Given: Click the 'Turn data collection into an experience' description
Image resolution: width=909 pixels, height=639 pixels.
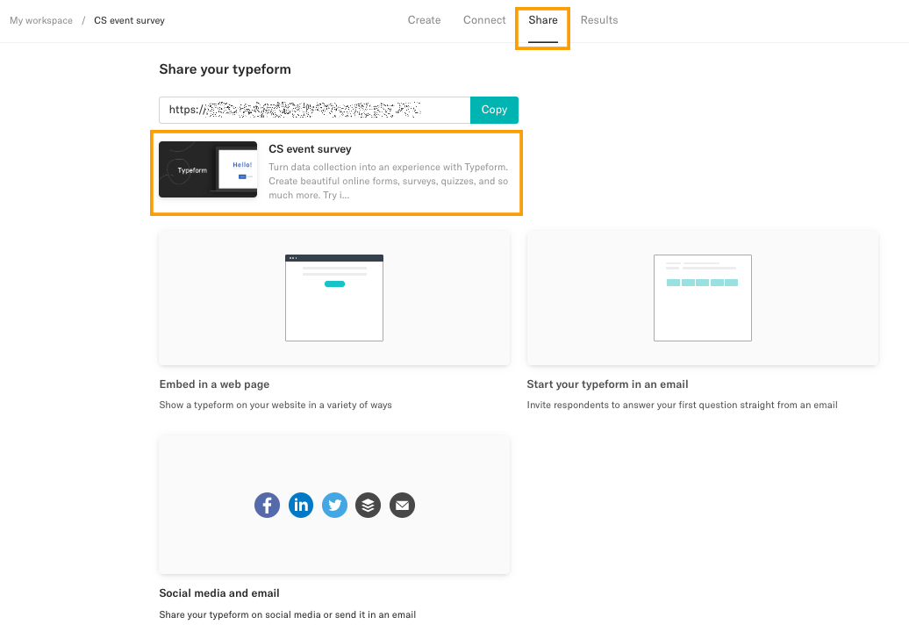Looking at the screenshot, I should pyautogui.click(x=389, y=181).
